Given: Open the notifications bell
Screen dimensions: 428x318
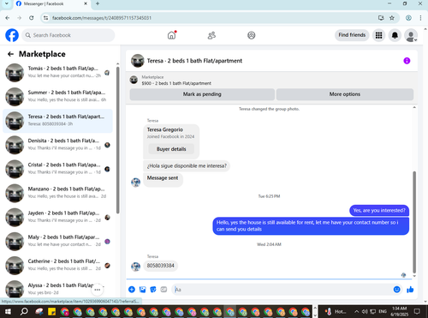Looking at the screenshot, I should [395, 35].
